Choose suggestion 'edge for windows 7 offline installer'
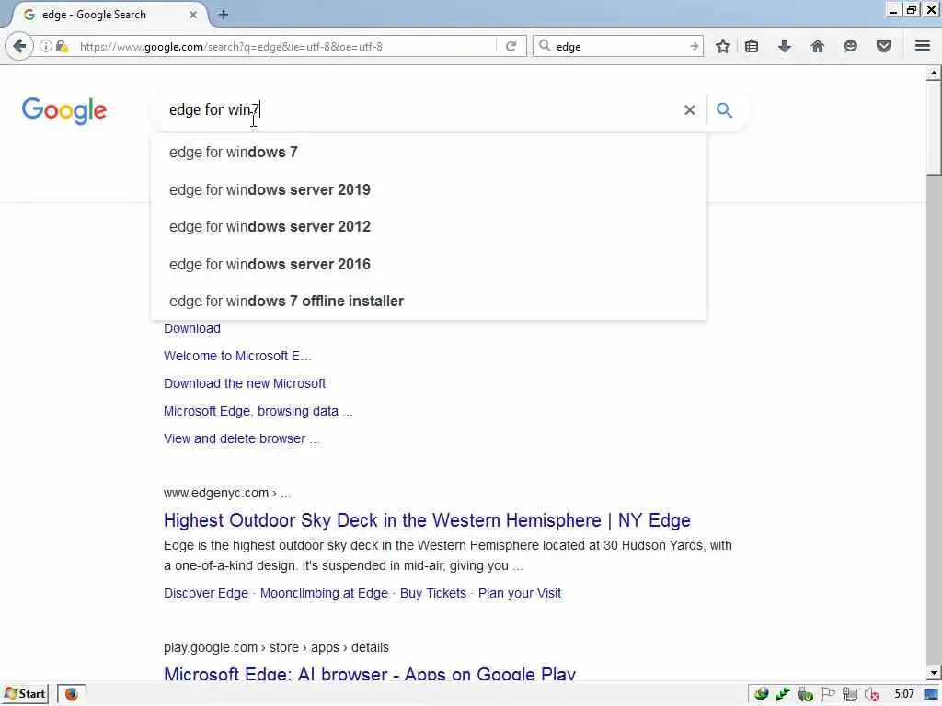This screenshot has height=706, width=942. (x=429, y=302)
